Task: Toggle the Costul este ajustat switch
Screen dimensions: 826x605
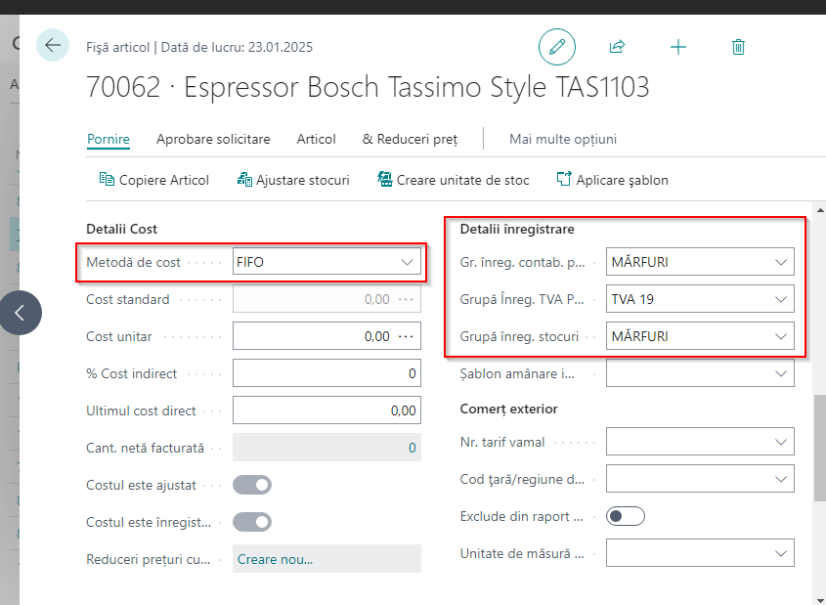Action: pos(252,485)
